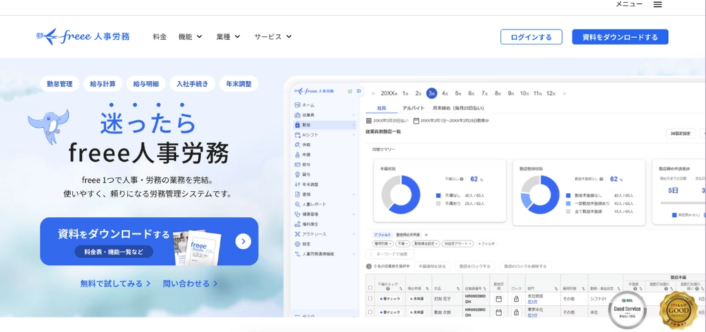Tick the checkbox for 勤怠 次郎 row
Screen dimensions: 706x332
[370, 311]
